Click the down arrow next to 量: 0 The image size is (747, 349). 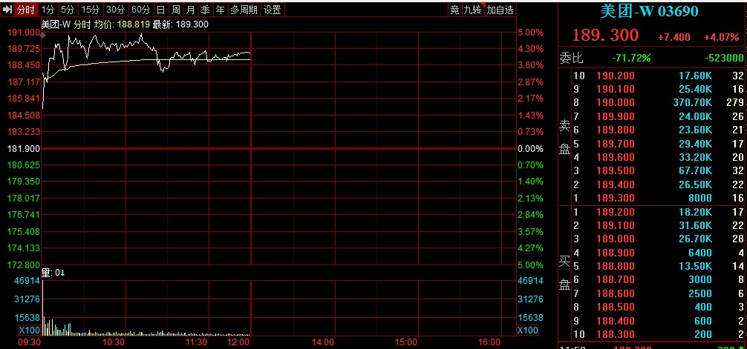pos(62,273)
